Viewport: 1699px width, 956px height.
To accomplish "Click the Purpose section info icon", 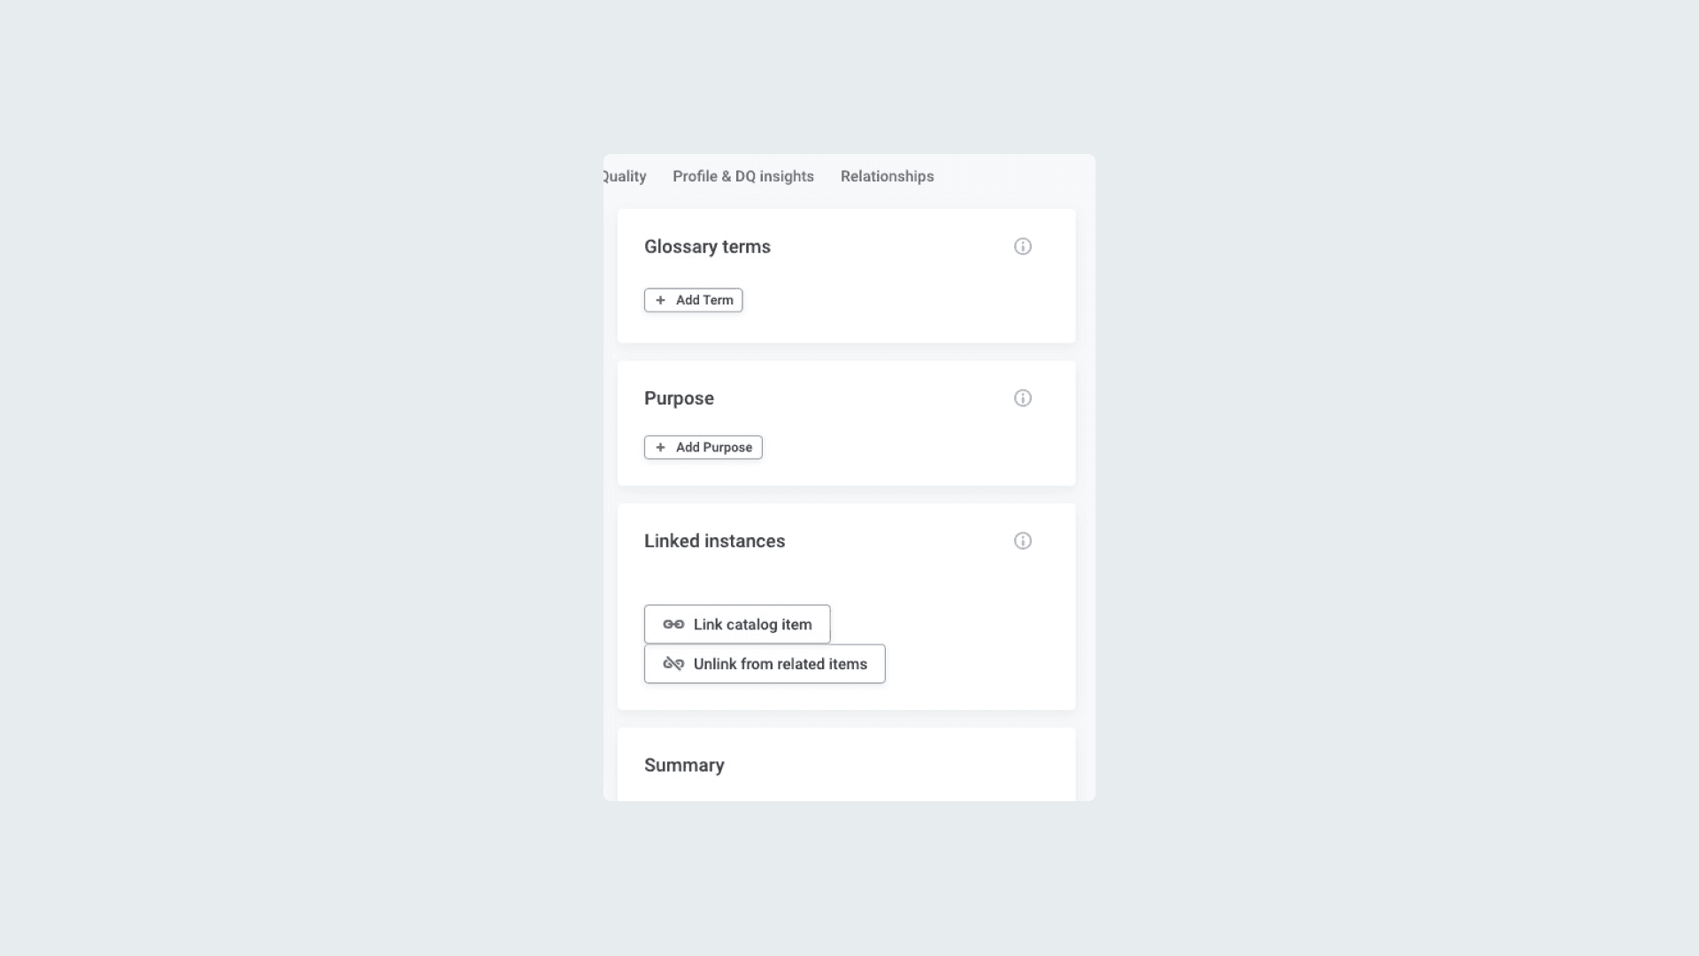I will [x=1023, y=398].
